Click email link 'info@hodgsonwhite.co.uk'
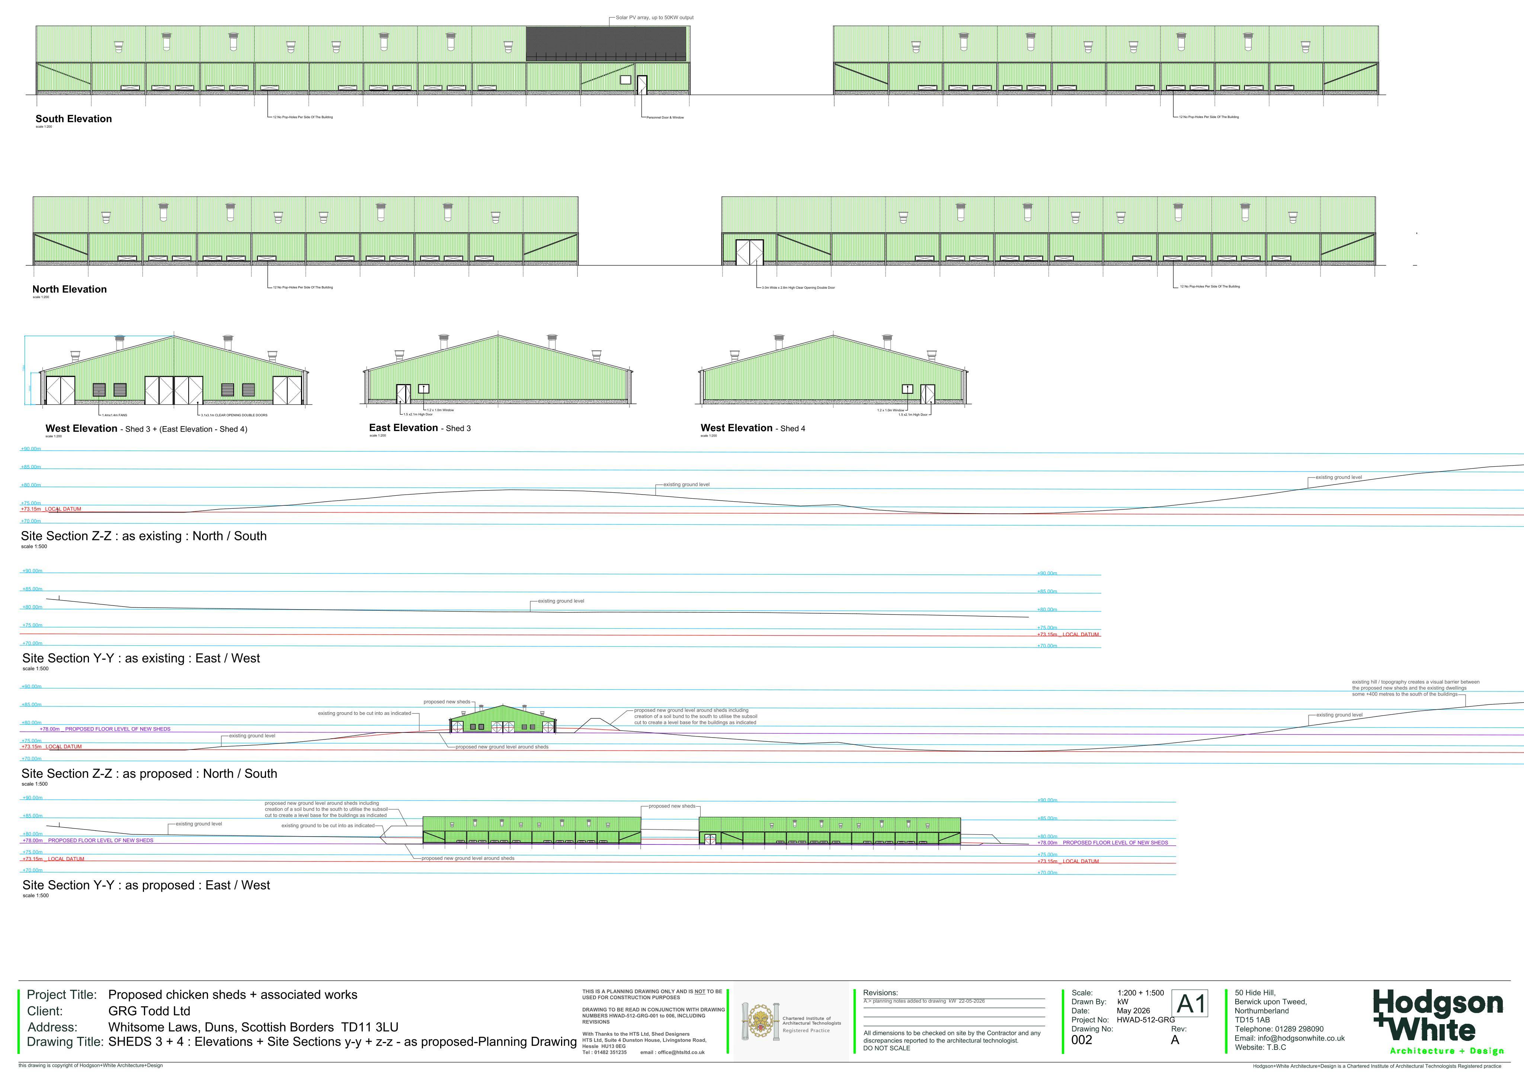 point(1301,1038)
